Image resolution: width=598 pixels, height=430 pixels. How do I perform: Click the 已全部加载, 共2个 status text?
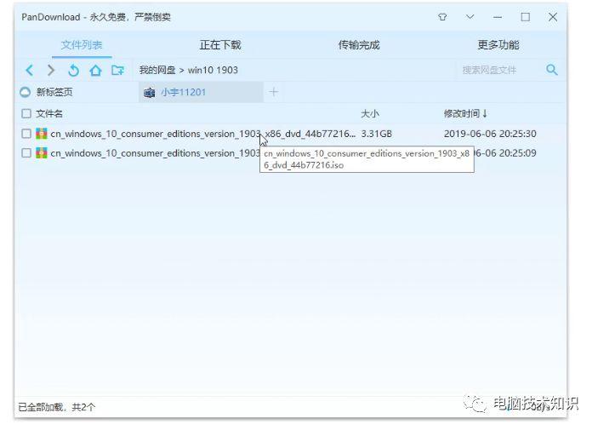pyautogui.click(x=56, y=407)
